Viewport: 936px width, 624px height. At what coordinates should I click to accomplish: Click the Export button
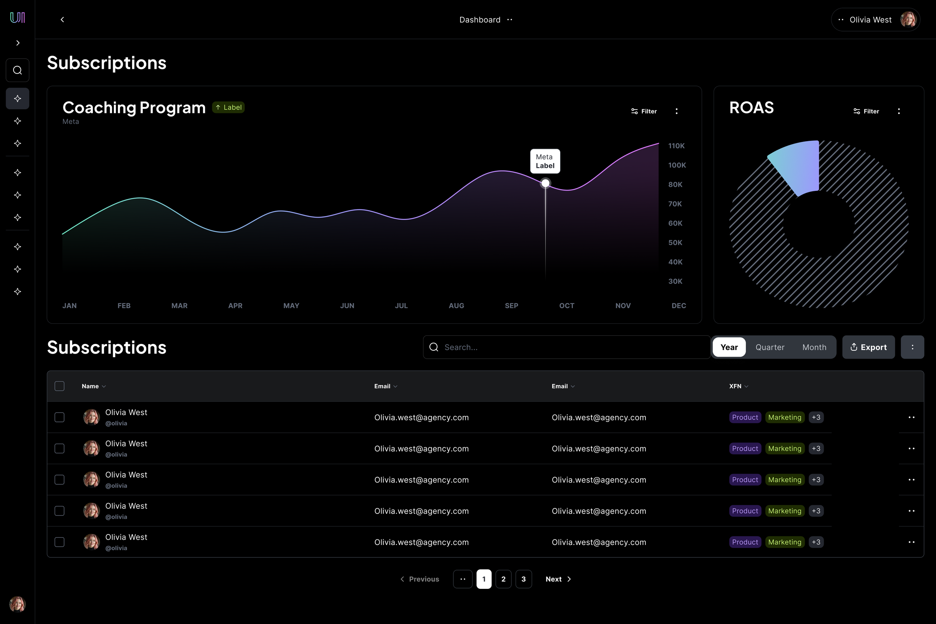pyautogui.click(x=869, y=347)
